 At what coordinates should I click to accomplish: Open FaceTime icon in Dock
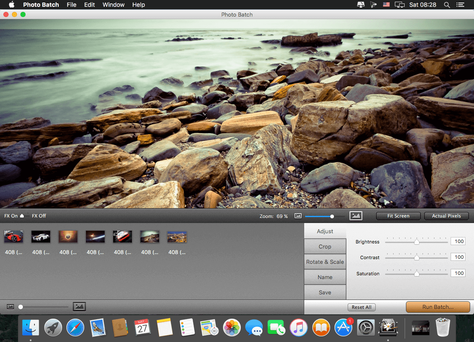tap(276, 328)
